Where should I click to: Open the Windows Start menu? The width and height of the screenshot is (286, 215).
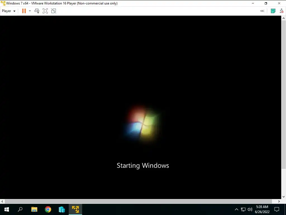[x=7, y=209]
